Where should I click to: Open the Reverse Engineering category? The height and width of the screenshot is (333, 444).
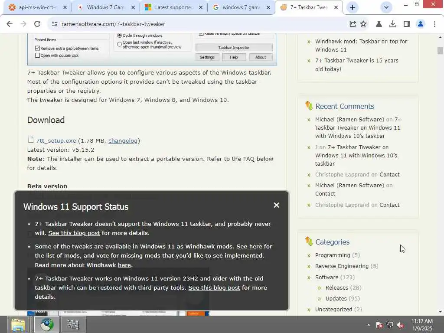[342, 266]
